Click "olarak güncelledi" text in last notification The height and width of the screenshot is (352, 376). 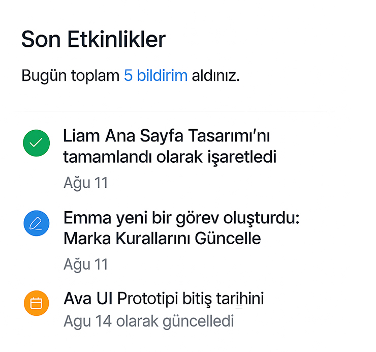coord(175,321)
